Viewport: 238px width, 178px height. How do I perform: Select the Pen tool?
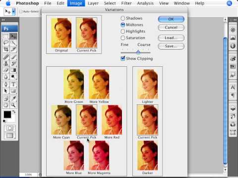tap(6, 85)
